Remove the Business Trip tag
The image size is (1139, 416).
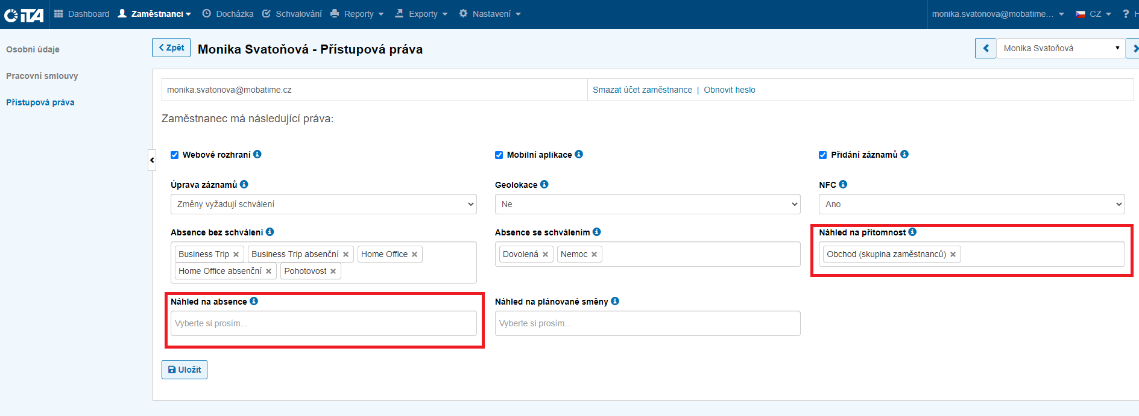pos(236,255)
